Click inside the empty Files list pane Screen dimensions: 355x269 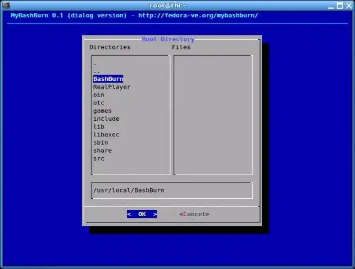pos(213,115)
